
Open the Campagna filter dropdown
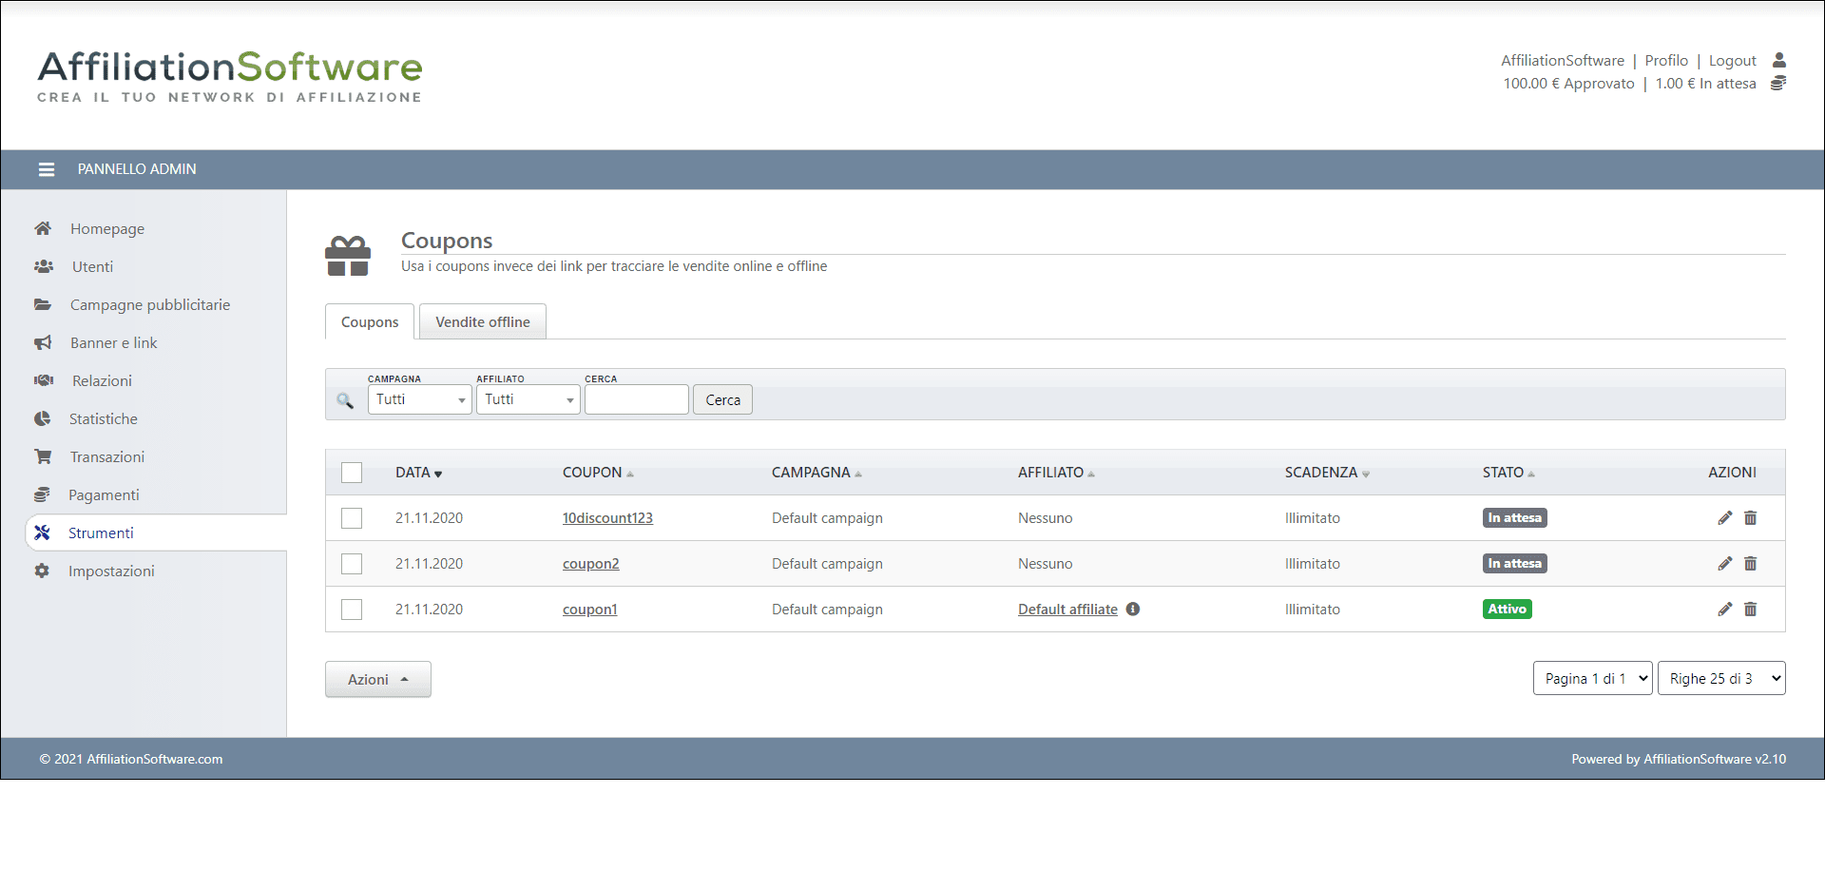419,399
